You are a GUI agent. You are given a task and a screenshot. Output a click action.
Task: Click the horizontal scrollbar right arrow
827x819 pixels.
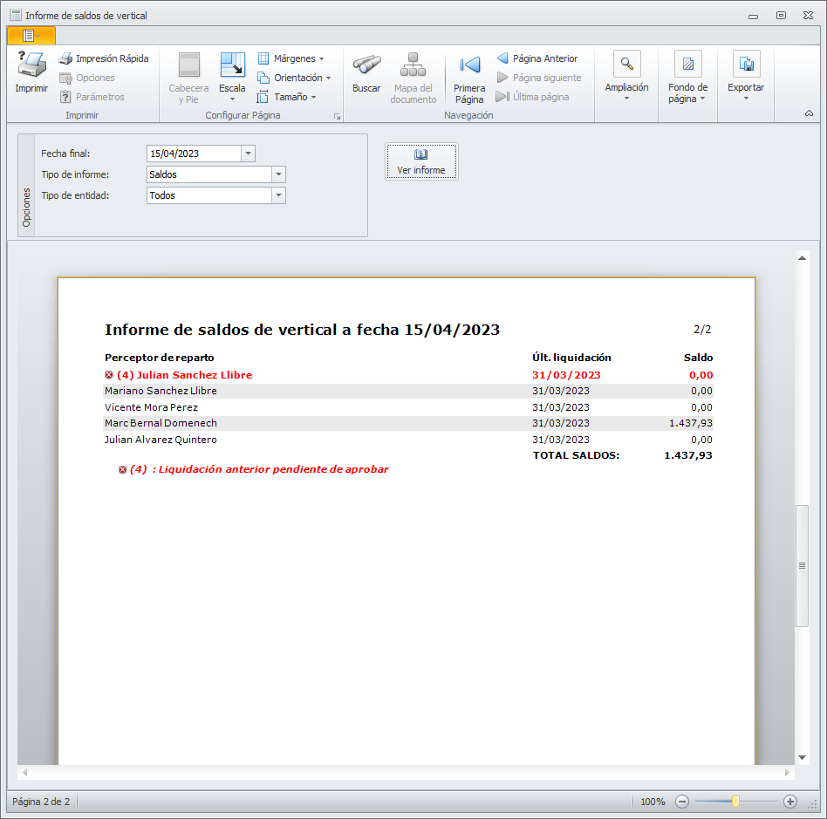(787, 773)
